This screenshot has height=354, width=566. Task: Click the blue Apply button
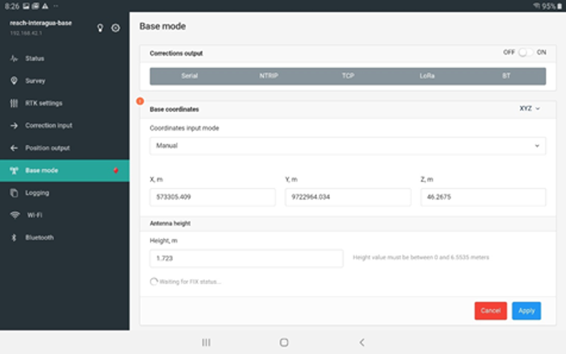coord(526,311)
